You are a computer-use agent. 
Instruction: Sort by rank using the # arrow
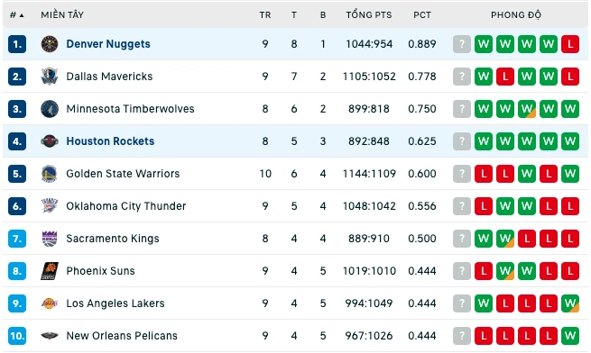17,15
